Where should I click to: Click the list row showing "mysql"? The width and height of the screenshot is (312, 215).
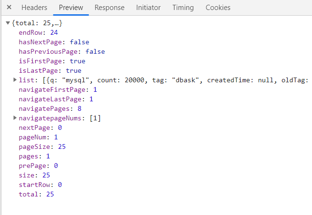coord(164,80)
